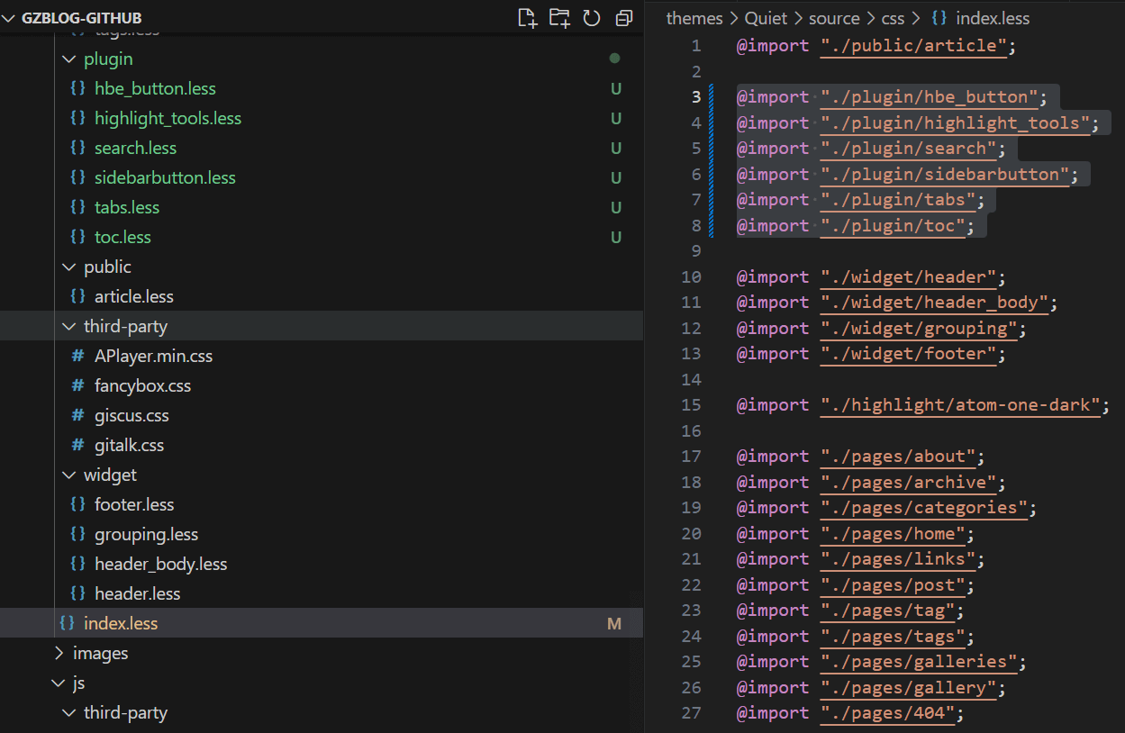
Task: Click the file icon beside highlight_tools.less
Action: [78, 118]
